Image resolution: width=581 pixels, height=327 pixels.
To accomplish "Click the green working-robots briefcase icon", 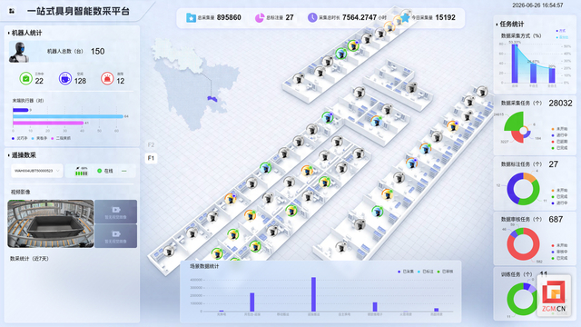I will pyautogui.click(x=26, y=78).
